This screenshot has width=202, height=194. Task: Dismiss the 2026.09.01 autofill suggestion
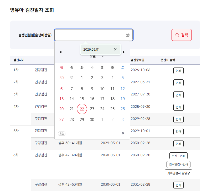click(115, 49)
